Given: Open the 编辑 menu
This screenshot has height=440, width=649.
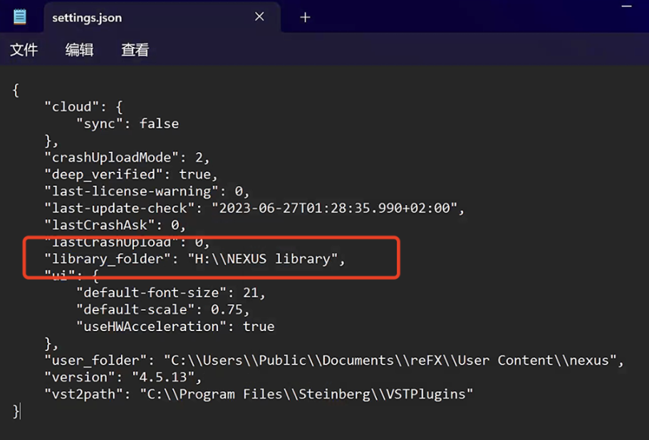Looking at the screenshot, I should 79,50.
